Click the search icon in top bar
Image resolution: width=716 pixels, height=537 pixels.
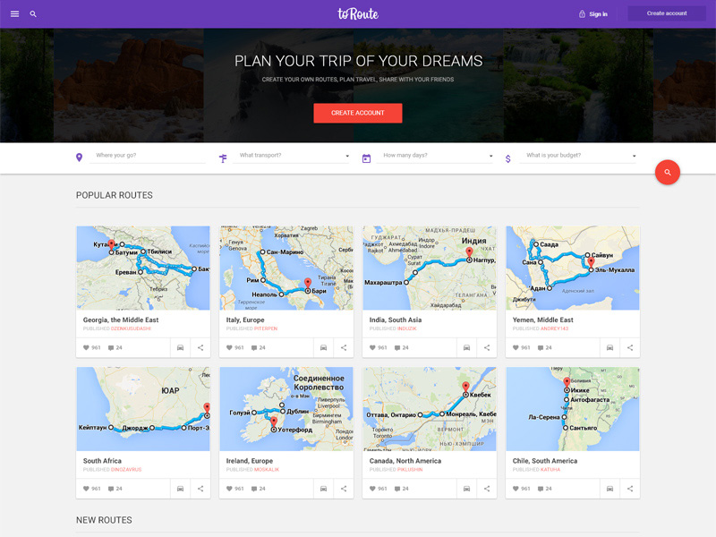coord(33,14)
